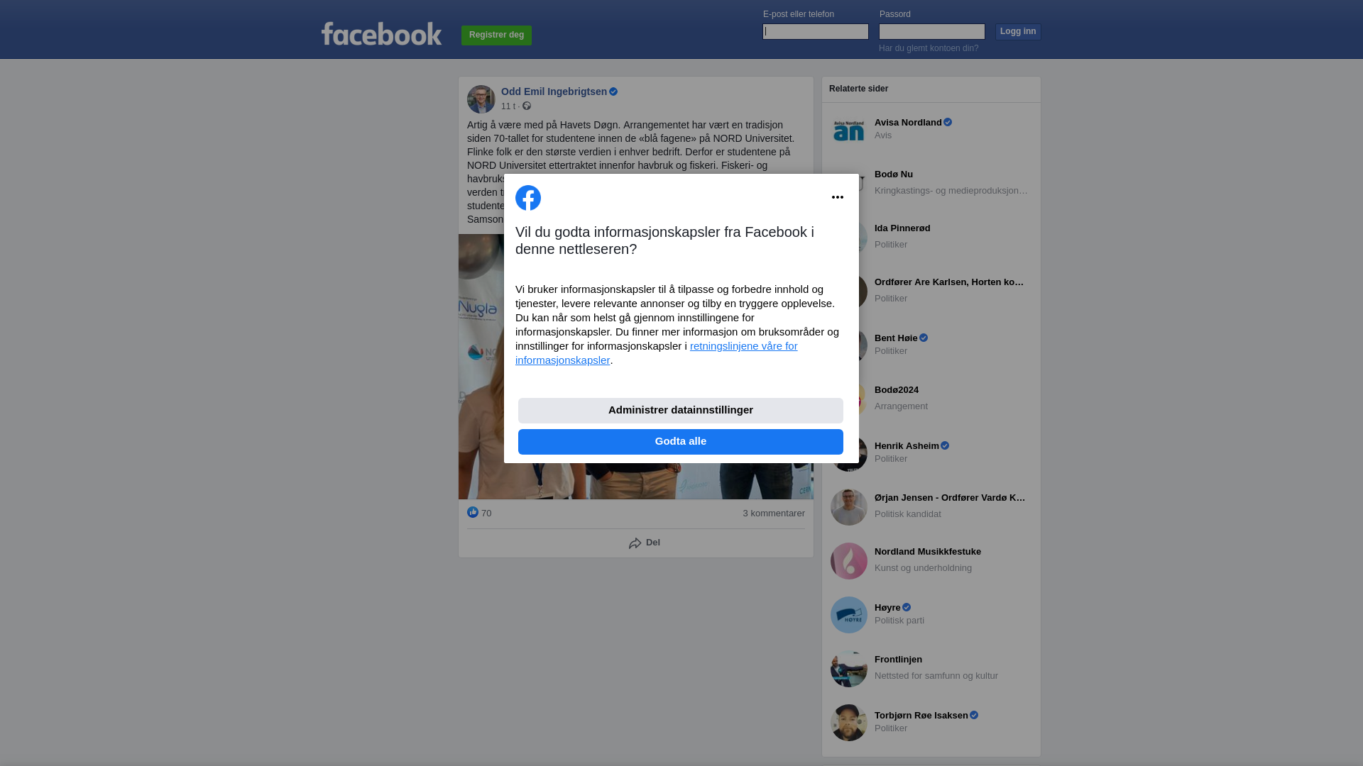This screenshot has height=766, width=1363.
Task: View the 3 kommentarer link
Action: pyautogui.click(x=774, y=514)
